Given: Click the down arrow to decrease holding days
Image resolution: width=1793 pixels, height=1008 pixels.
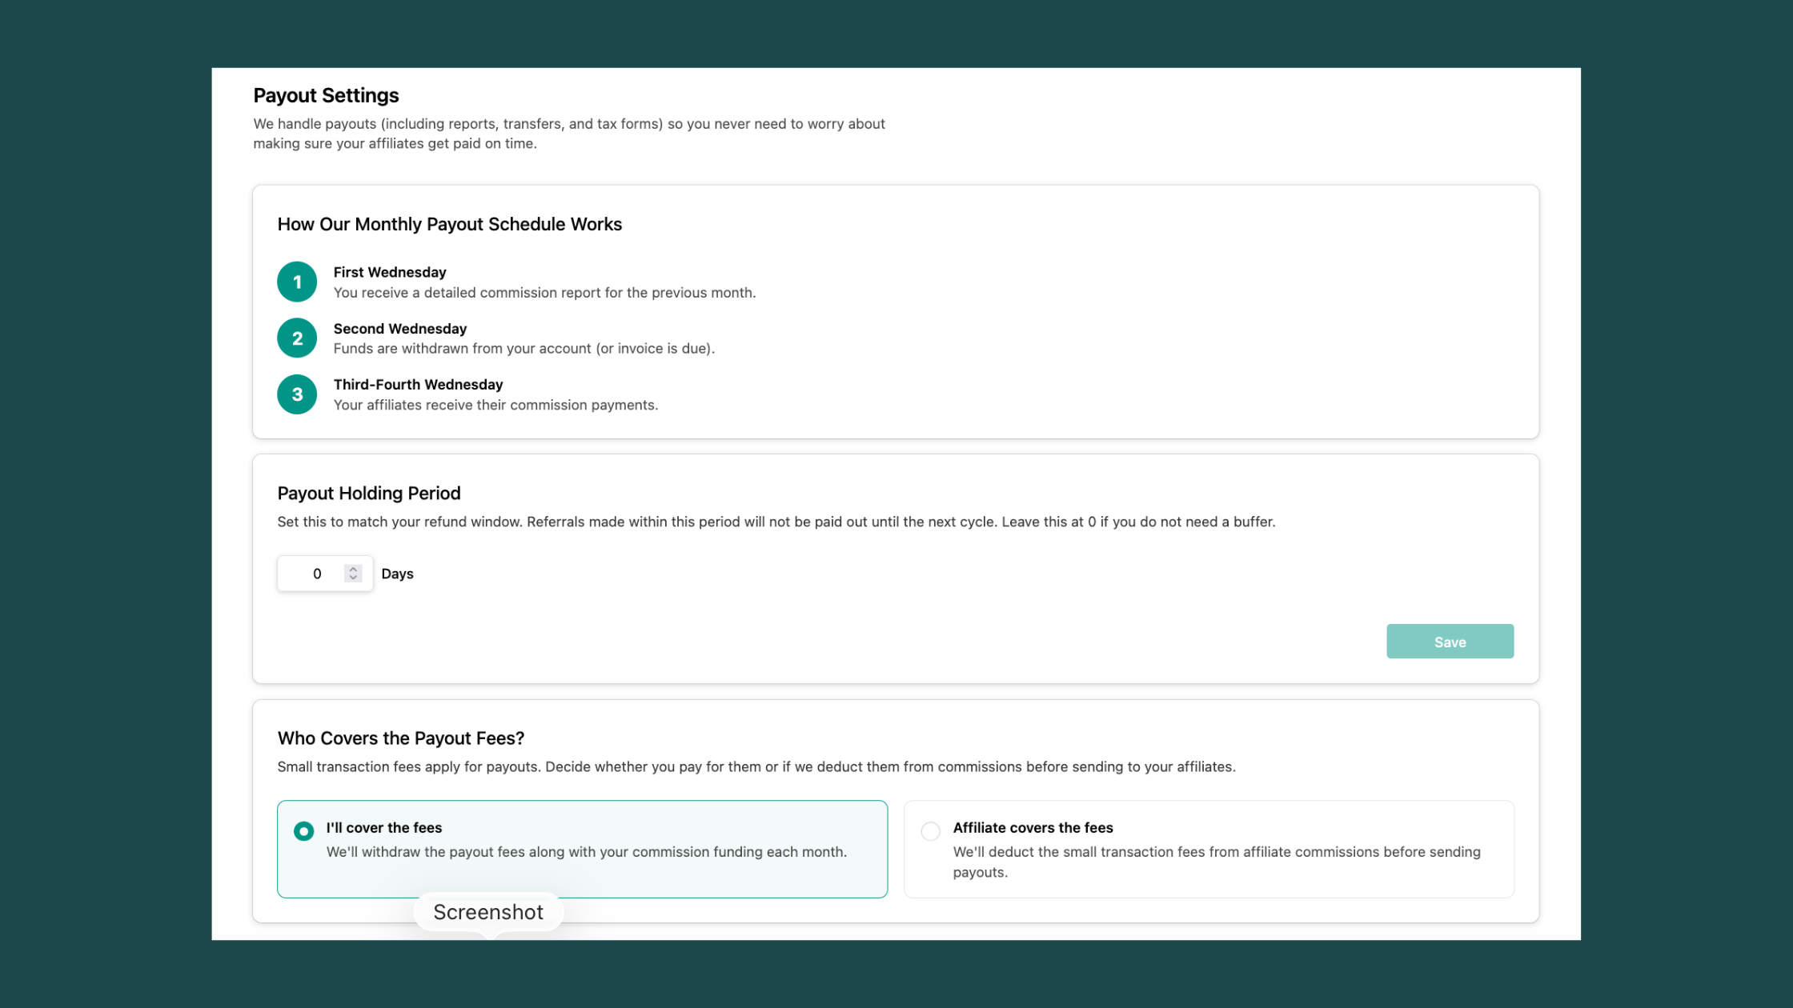Looking at the screenshot, I should pos(353,578).
